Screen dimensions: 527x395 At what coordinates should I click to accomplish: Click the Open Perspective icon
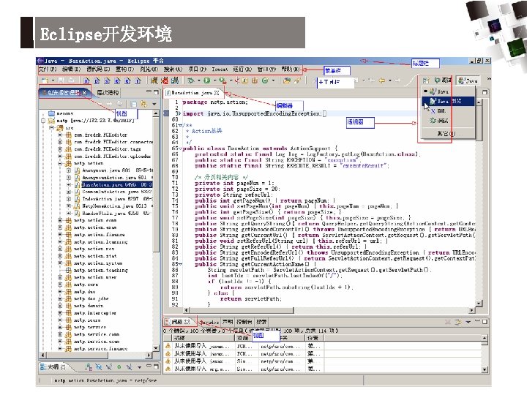point(426,80)
